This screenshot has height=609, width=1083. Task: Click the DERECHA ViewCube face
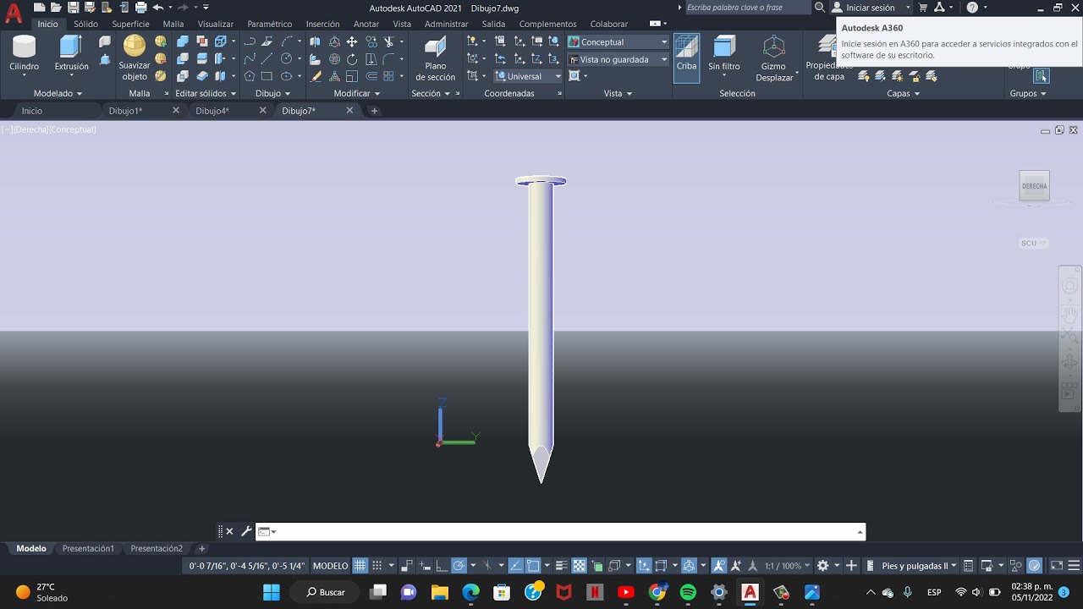[1034, 186]
